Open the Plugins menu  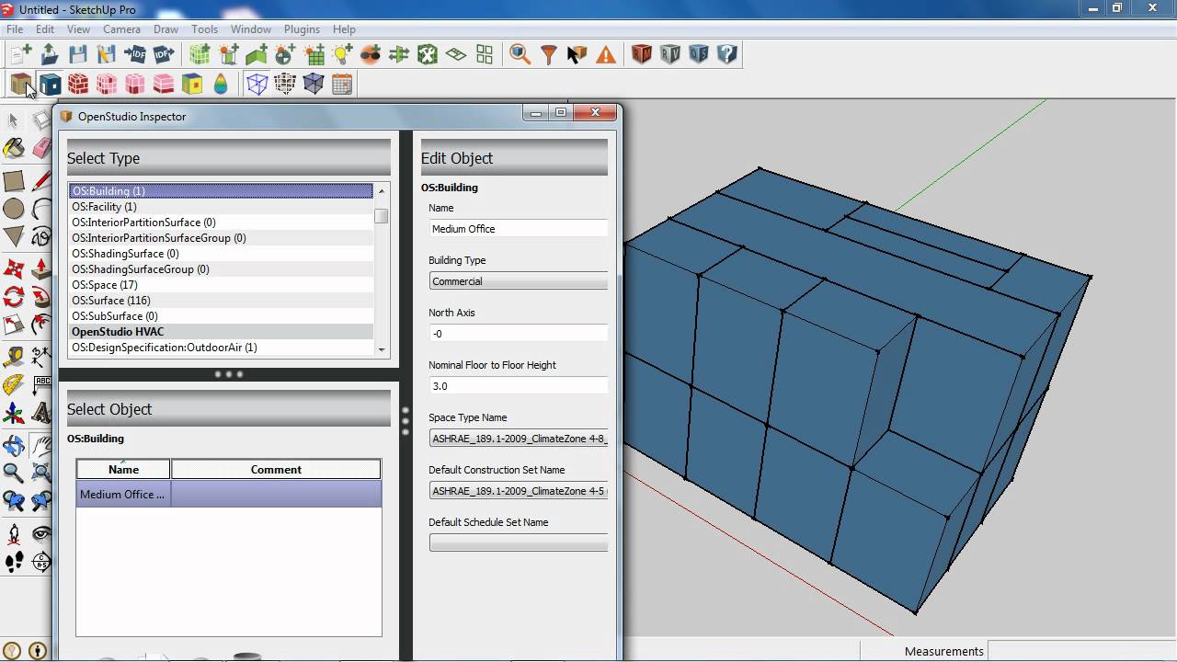(301, 29)
